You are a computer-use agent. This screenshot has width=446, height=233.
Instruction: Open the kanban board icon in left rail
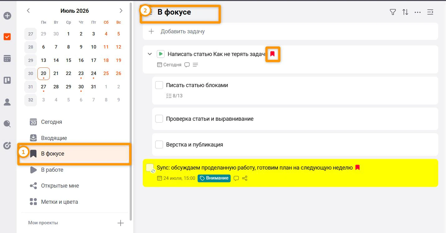pos(7,80)
